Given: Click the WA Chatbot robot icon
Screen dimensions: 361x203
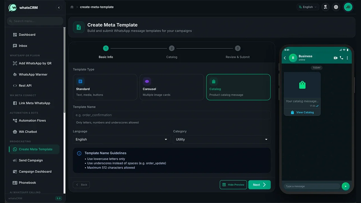Looking at the screenshot, I should click(15, 132).
